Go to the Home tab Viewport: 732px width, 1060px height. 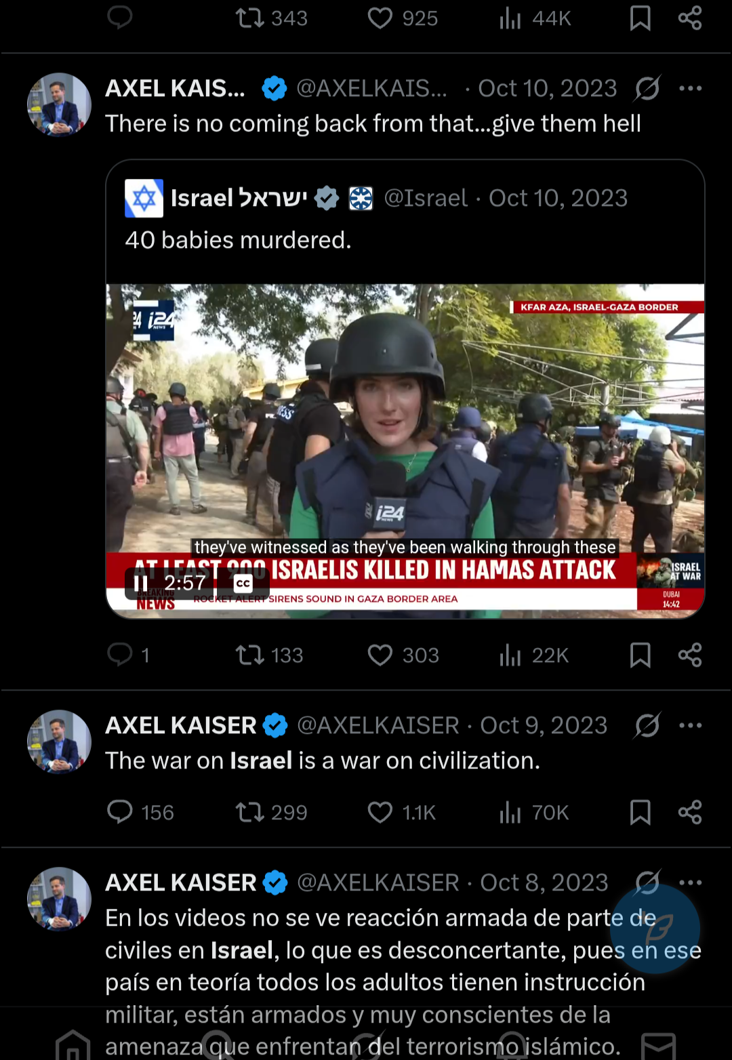(x=73, y=1045)
